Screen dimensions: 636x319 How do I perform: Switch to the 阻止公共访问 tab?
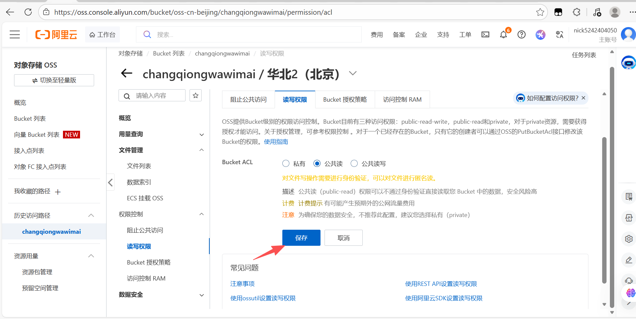pos(249,99)
